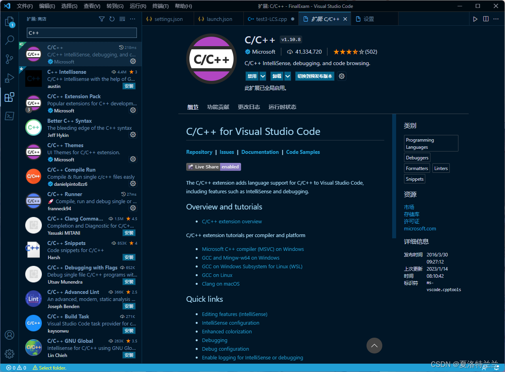Open editor more actions menu
Image resolution: width=505 pixels, height=372 pixels.
(x=496, y=19)
